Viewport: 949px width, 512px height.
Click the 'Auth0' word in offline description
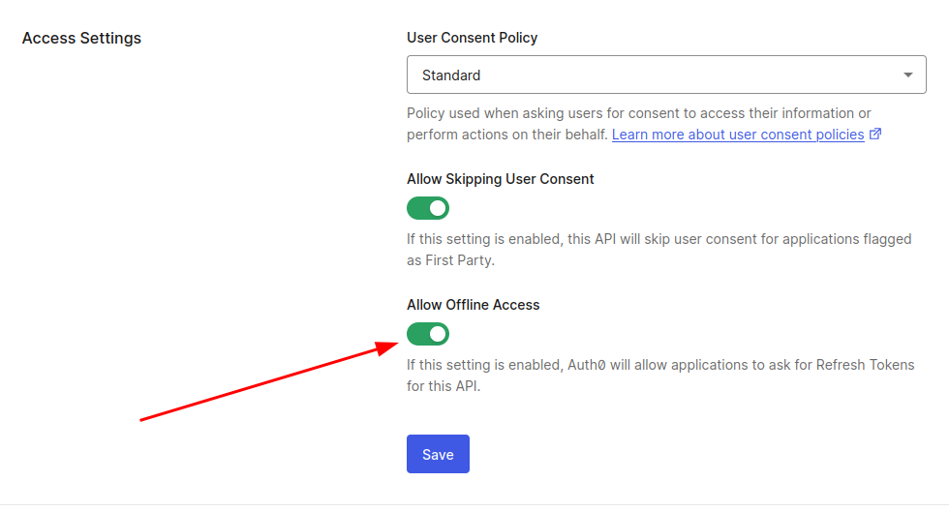click(x=587, y=365)
